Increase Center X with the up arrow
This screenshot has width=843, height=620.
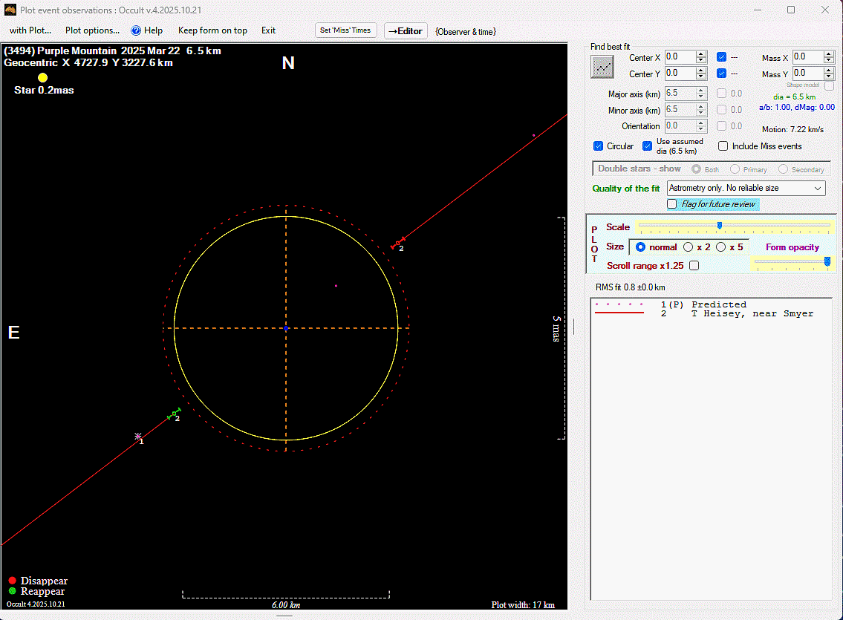coord(701,54)
